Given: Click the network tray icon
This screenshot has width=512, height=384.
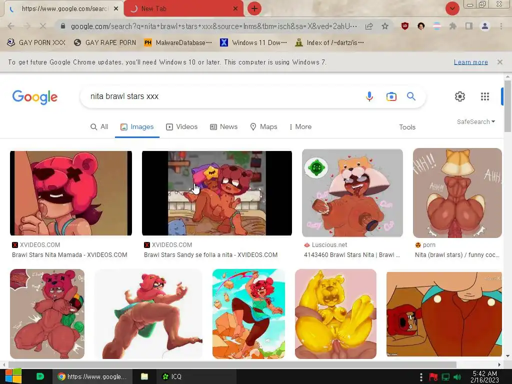Looking at the screenshot, I should pyautogui.click(x=445, y=377).
